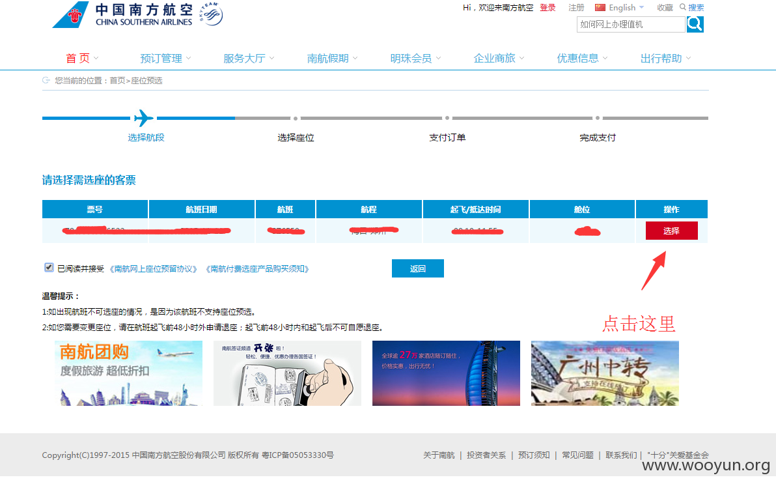Click the blue 返回 button

(418, 268)
